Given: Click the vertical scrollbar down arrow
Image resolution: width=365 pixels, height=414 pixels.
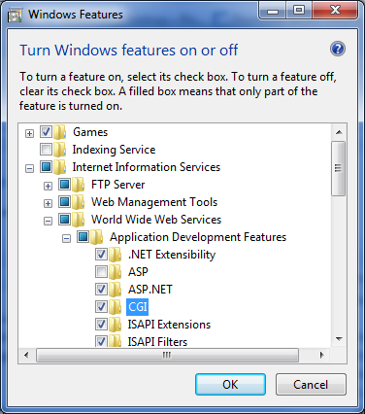Looking at the screenshot, I should pyautogui.click(x=339, y=339).
